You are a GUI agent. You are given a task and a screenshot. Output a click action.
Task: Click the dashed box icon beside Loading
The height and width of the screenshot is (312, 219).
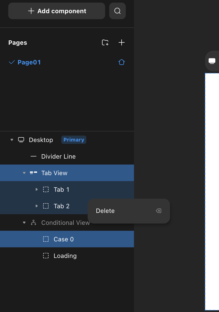pos(46,256)
